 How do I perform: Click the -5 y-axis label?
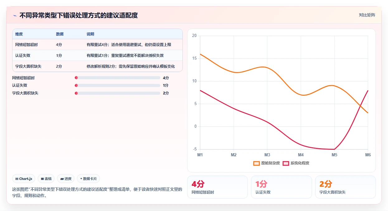(x=195, y=149)
